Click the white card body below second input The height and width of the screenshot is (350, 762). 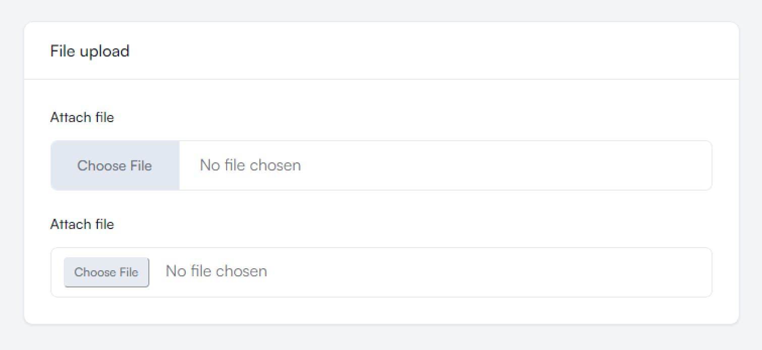(x=381, y=310)
